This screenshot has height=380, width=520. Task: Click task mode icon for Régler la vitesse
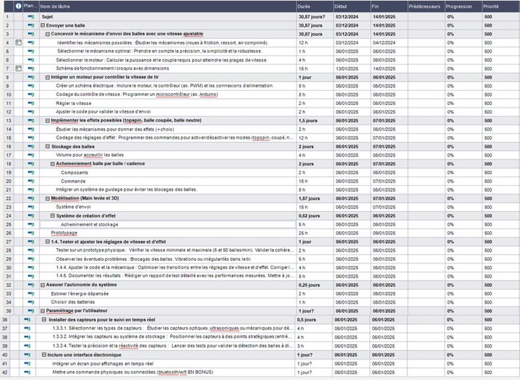coord(31,103)
